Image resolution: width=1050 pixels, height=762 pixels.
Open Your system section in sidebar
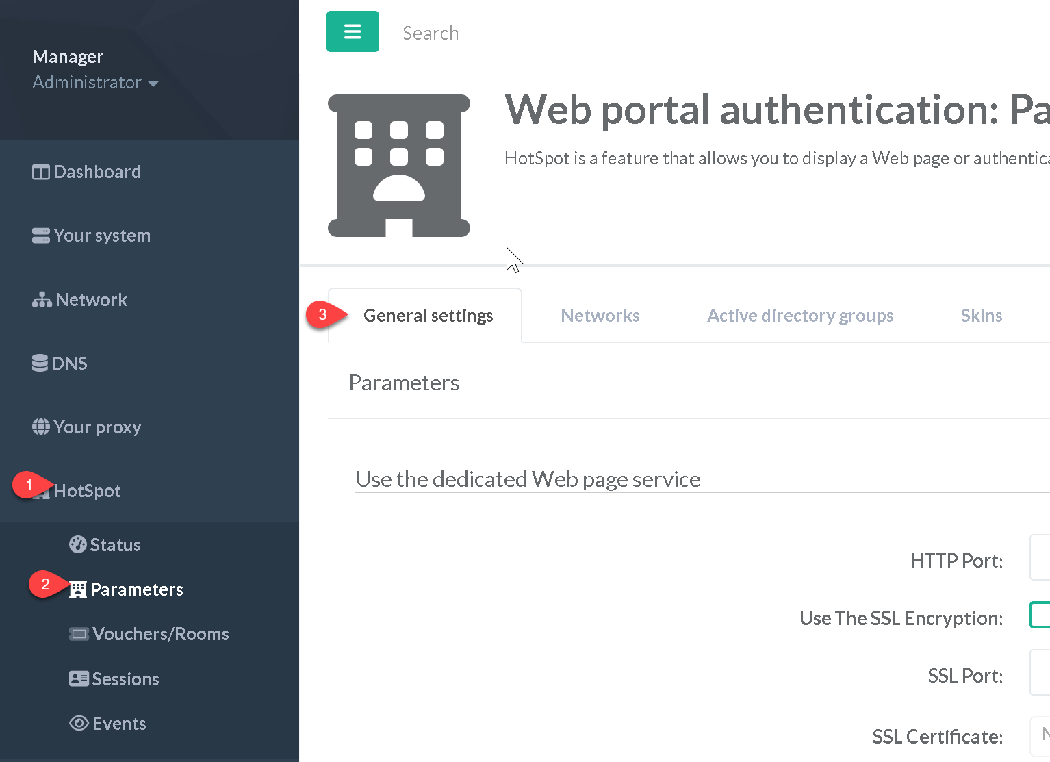point(92,236)
